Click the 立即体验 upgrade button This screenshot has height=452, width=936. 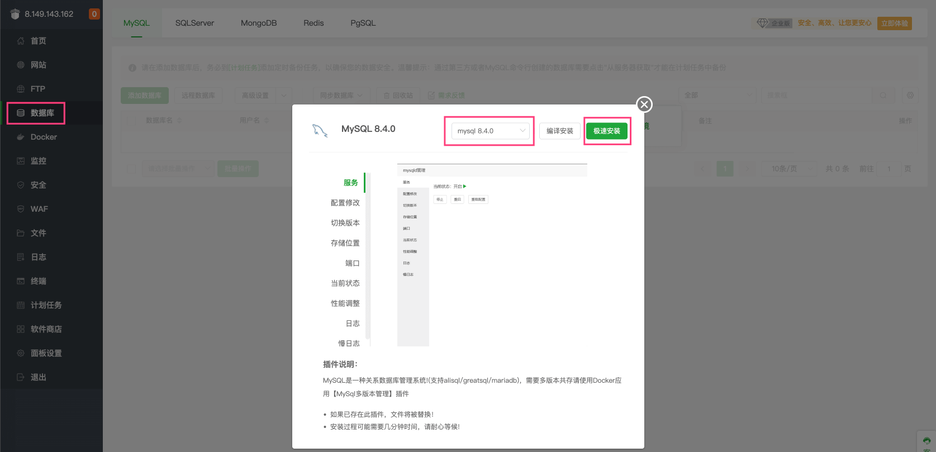(x=894, y=23)
